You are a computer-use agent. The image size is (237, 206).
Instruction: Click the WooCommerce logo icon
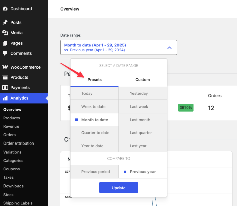(5, 67)
